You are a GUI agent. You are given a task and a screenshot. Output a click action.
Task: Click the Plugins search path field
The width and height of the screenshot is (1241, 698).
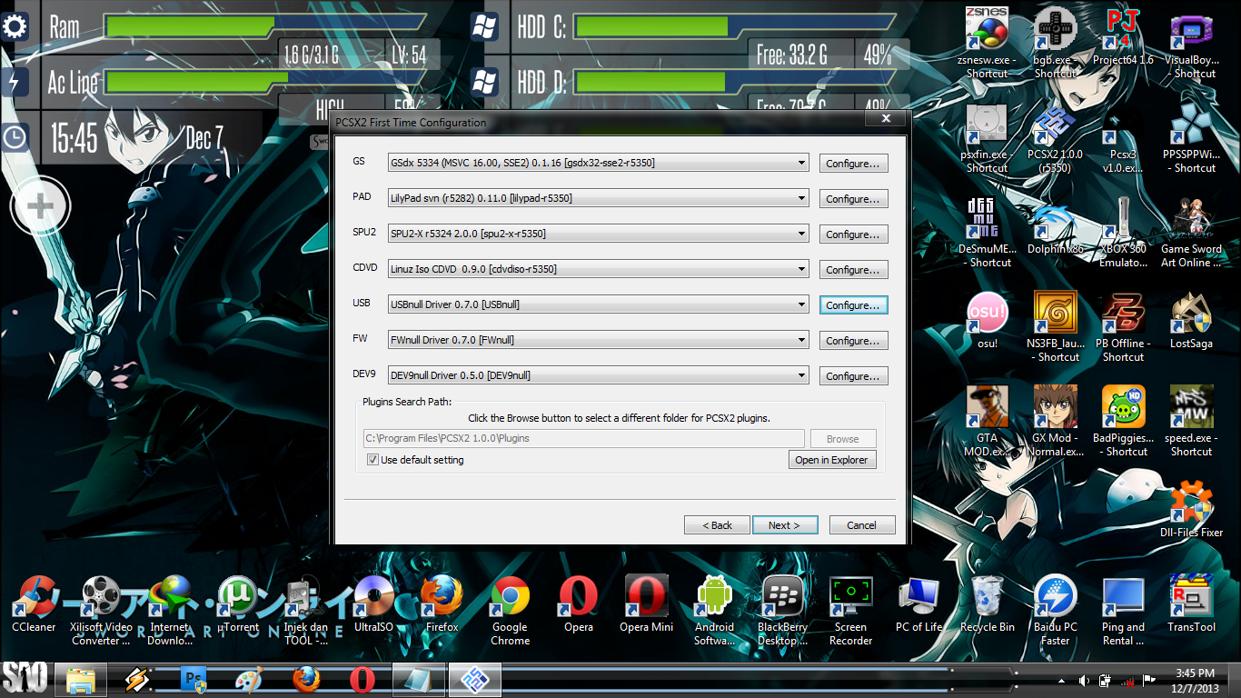[x=583, y=438]
